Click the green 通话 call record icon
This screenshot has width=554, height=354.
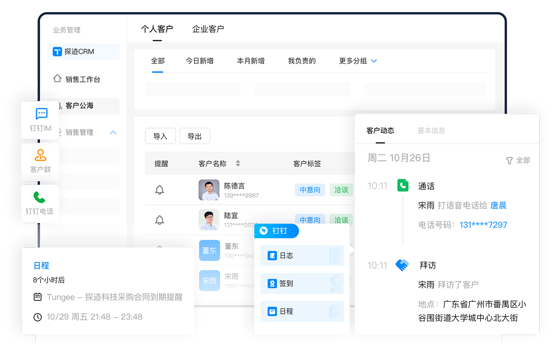pos(403,186)
